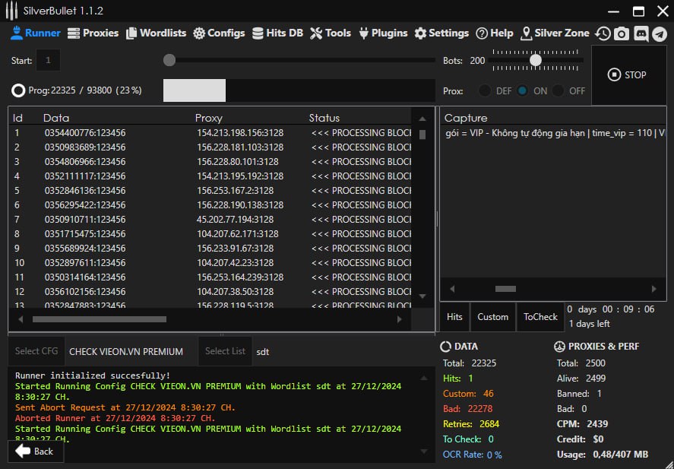Click the DATA section spinner icon
The image size is (674, 469).
pos(446,347)
